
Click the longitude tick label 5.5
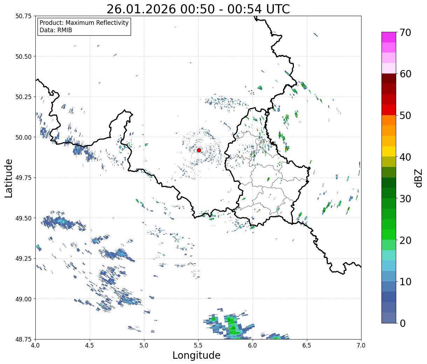pos(198,345)
